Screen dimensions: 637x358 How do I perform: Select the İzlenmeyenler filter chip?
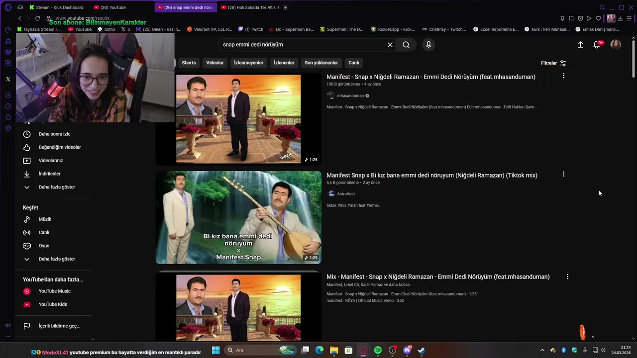(x=249, y=63)
